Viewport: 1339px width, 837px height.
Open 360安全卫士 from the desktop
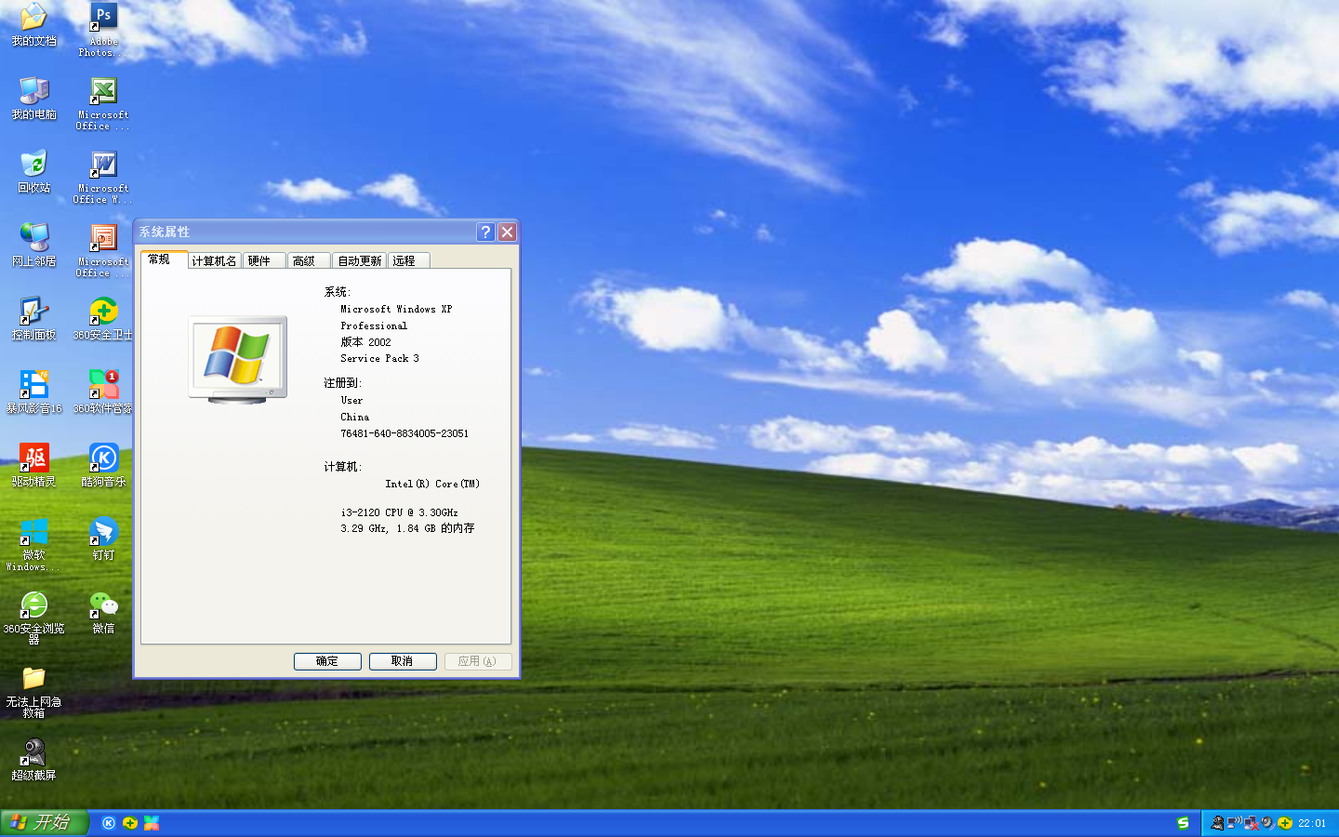pyautogui.click(x=102, y=314)
